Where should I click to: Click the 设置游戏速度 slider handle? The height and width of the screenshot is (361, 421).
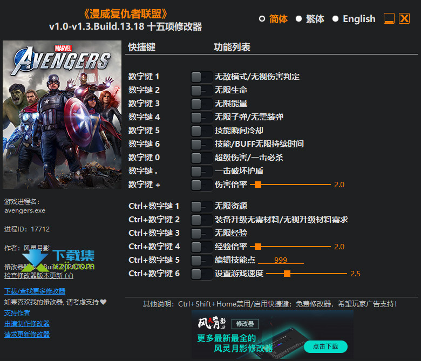pyautogui.click(x=287, y=274)
